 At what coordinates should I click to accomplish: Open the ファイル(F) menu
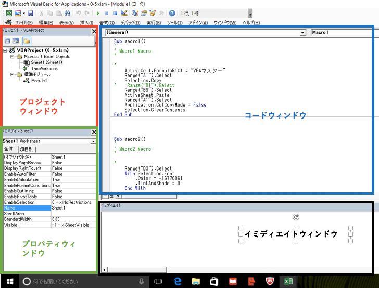pyautogui.click(x=24, y=23)
